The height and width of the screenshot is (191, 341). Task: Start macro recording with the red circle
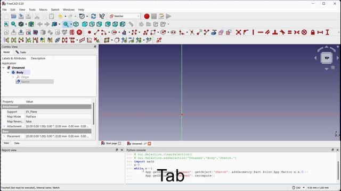pos(147,16)
